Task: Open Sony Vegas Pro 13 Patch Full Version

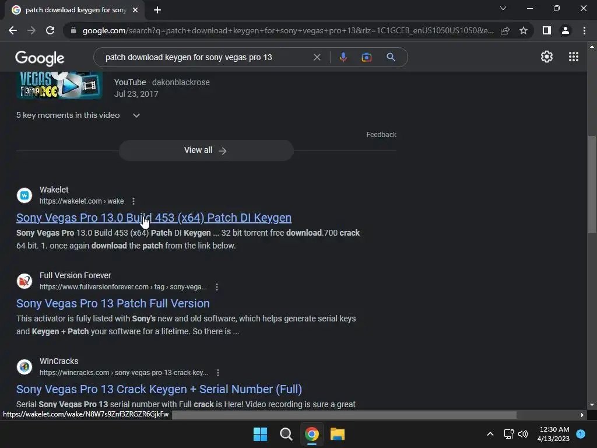Action: point(113,303)
